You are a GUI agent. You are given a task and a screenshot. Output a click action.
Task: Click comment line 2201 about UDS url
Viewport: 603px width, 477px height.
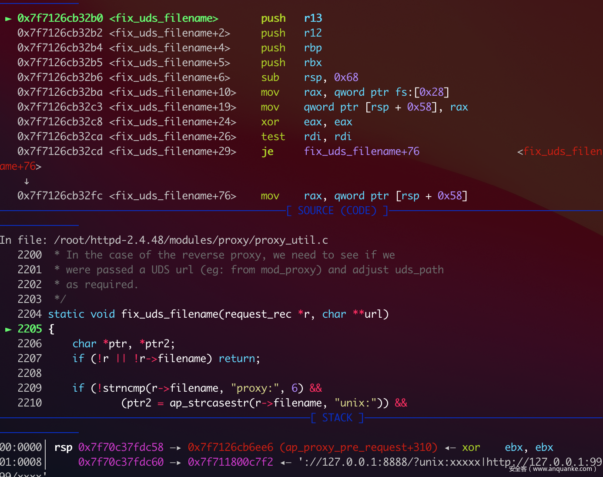pos(249,270)
